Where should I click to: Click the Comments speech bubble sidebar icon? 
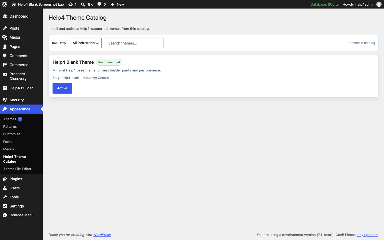(5, 56)
